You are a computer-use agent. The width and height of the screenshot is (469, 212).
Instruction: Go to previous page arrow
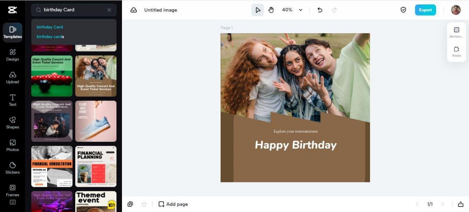(417, 204)
